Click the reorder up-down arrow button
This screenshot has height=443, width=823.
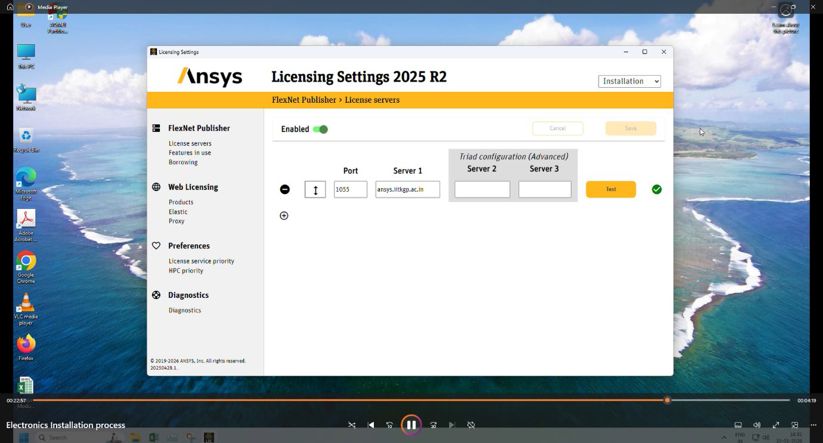click(x=315, y=190)
